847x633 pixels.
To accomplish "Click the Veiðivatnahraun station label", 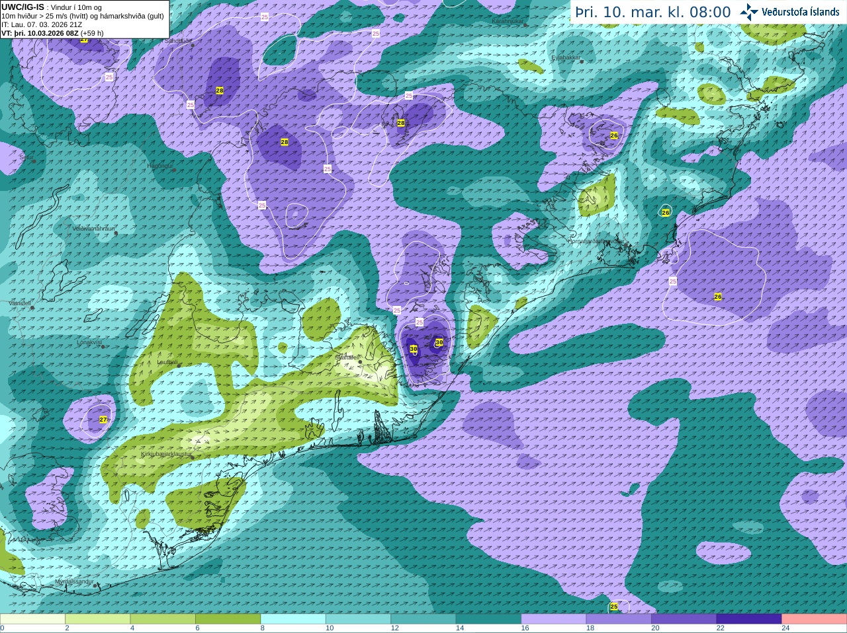I will (x=93, y=228).
